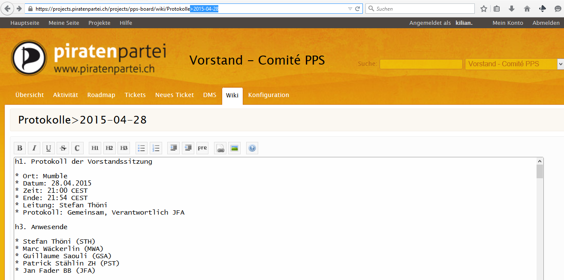The image size is (564, 280).
Task: Insert an H2 heading
Action: pos(109,148)
